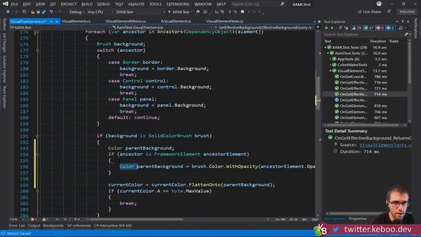Screen dimensions: 421x237
Task: Pin the Test Explorer panel with the pin icon
Action: pos(403,22)
